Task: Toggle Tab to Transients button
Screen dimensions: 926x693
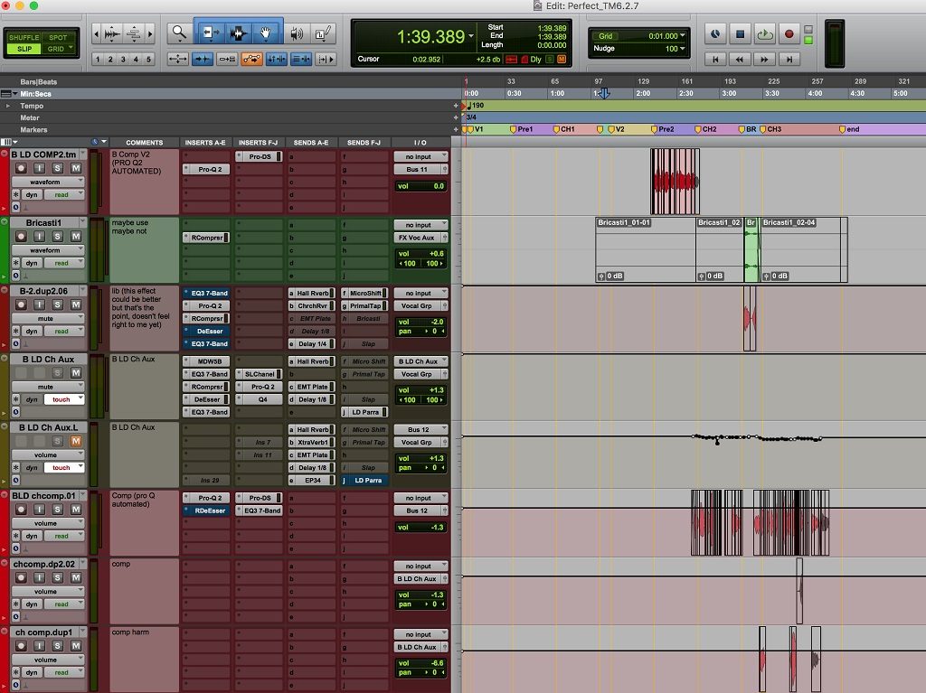Action: pyautogui.click(x=203, y=59)
